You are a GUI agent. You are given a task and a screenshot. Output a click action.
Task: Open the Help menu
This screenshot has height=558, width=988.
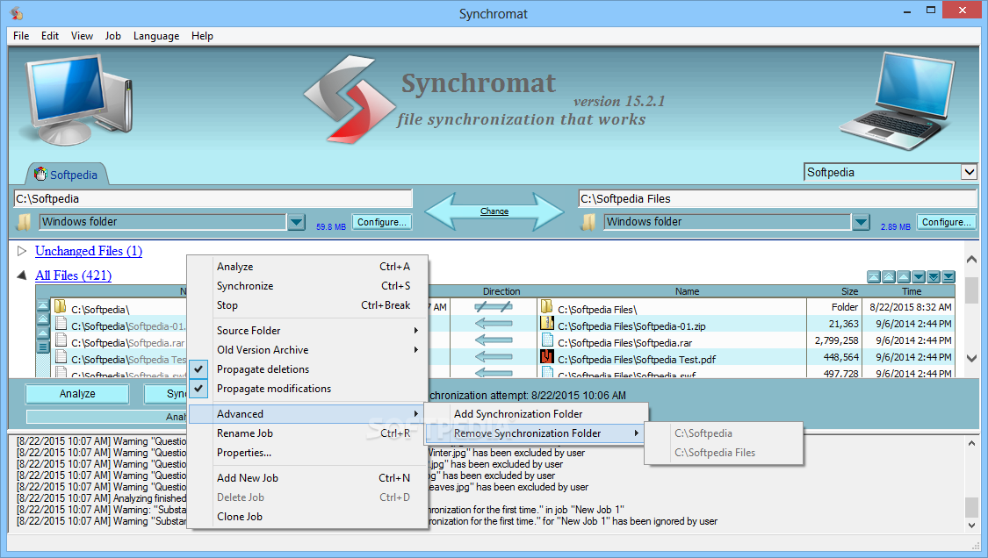coord(202,36)
